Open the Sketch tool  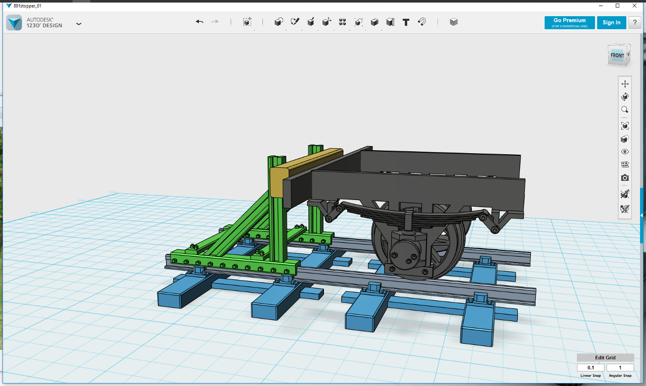(295, 22)
